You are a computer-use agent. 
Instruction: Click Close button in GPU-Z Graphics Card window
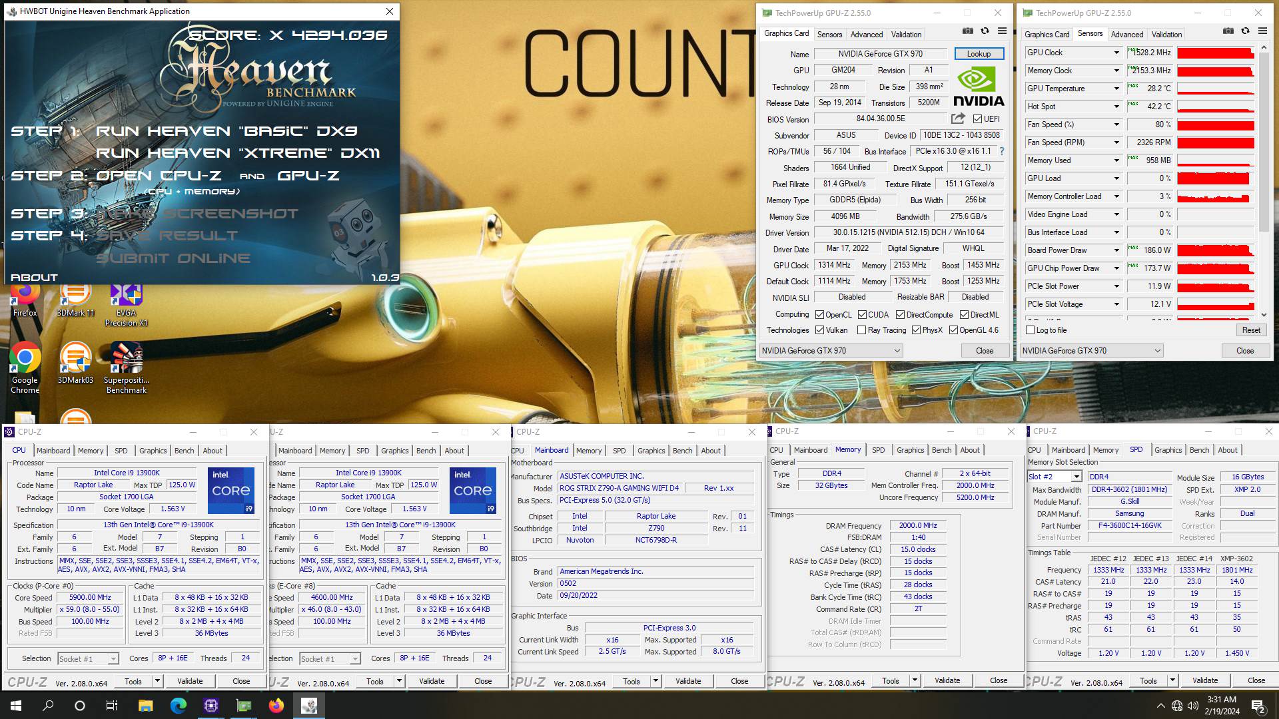[985, 351]
